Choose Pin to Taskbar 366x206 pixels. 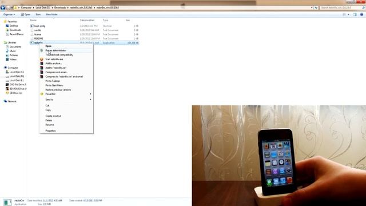[x=53, y=81]
